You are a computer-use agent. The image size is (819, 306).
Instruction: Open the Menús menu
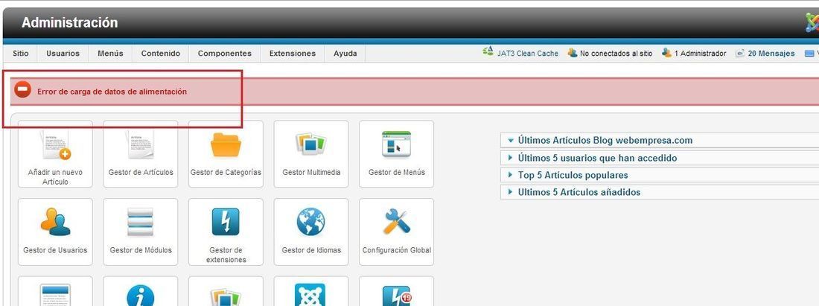click(x=110, y=54)
